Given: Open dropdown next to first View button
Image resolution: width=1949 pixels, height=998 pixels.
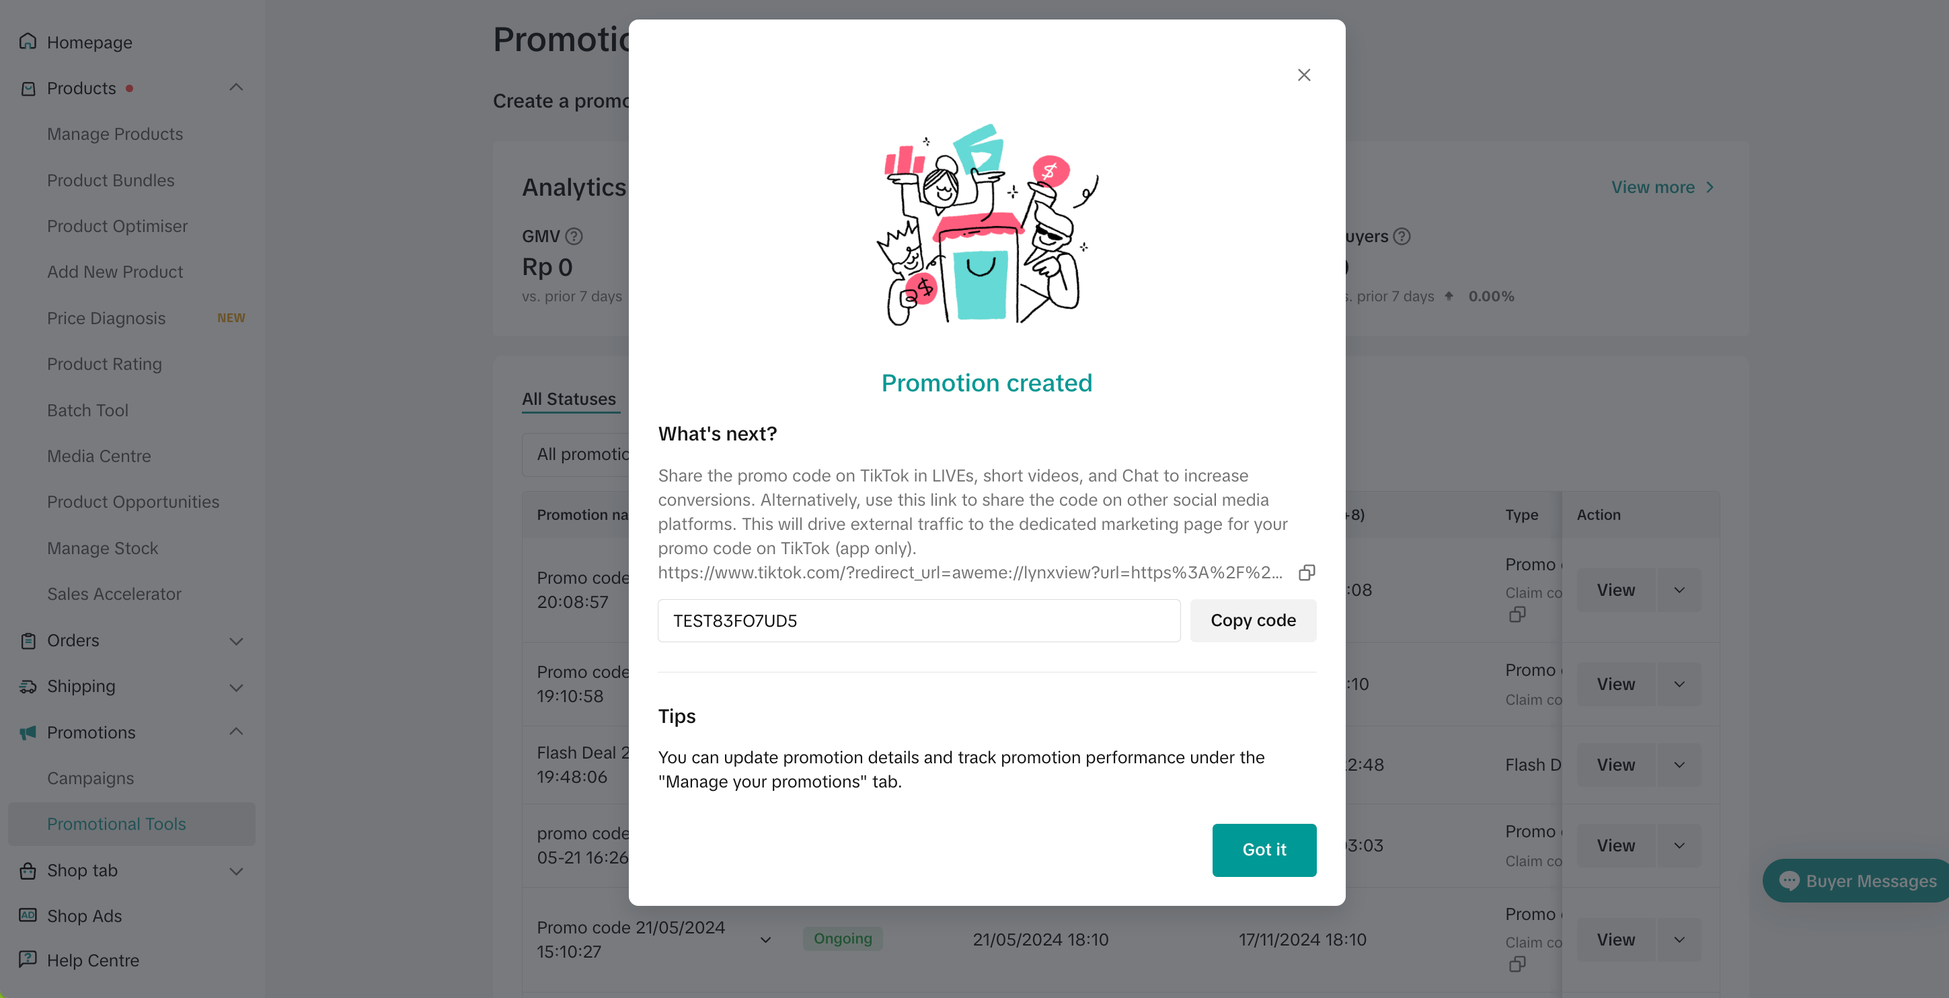Looking at the screenshot, I should 1679,590.
